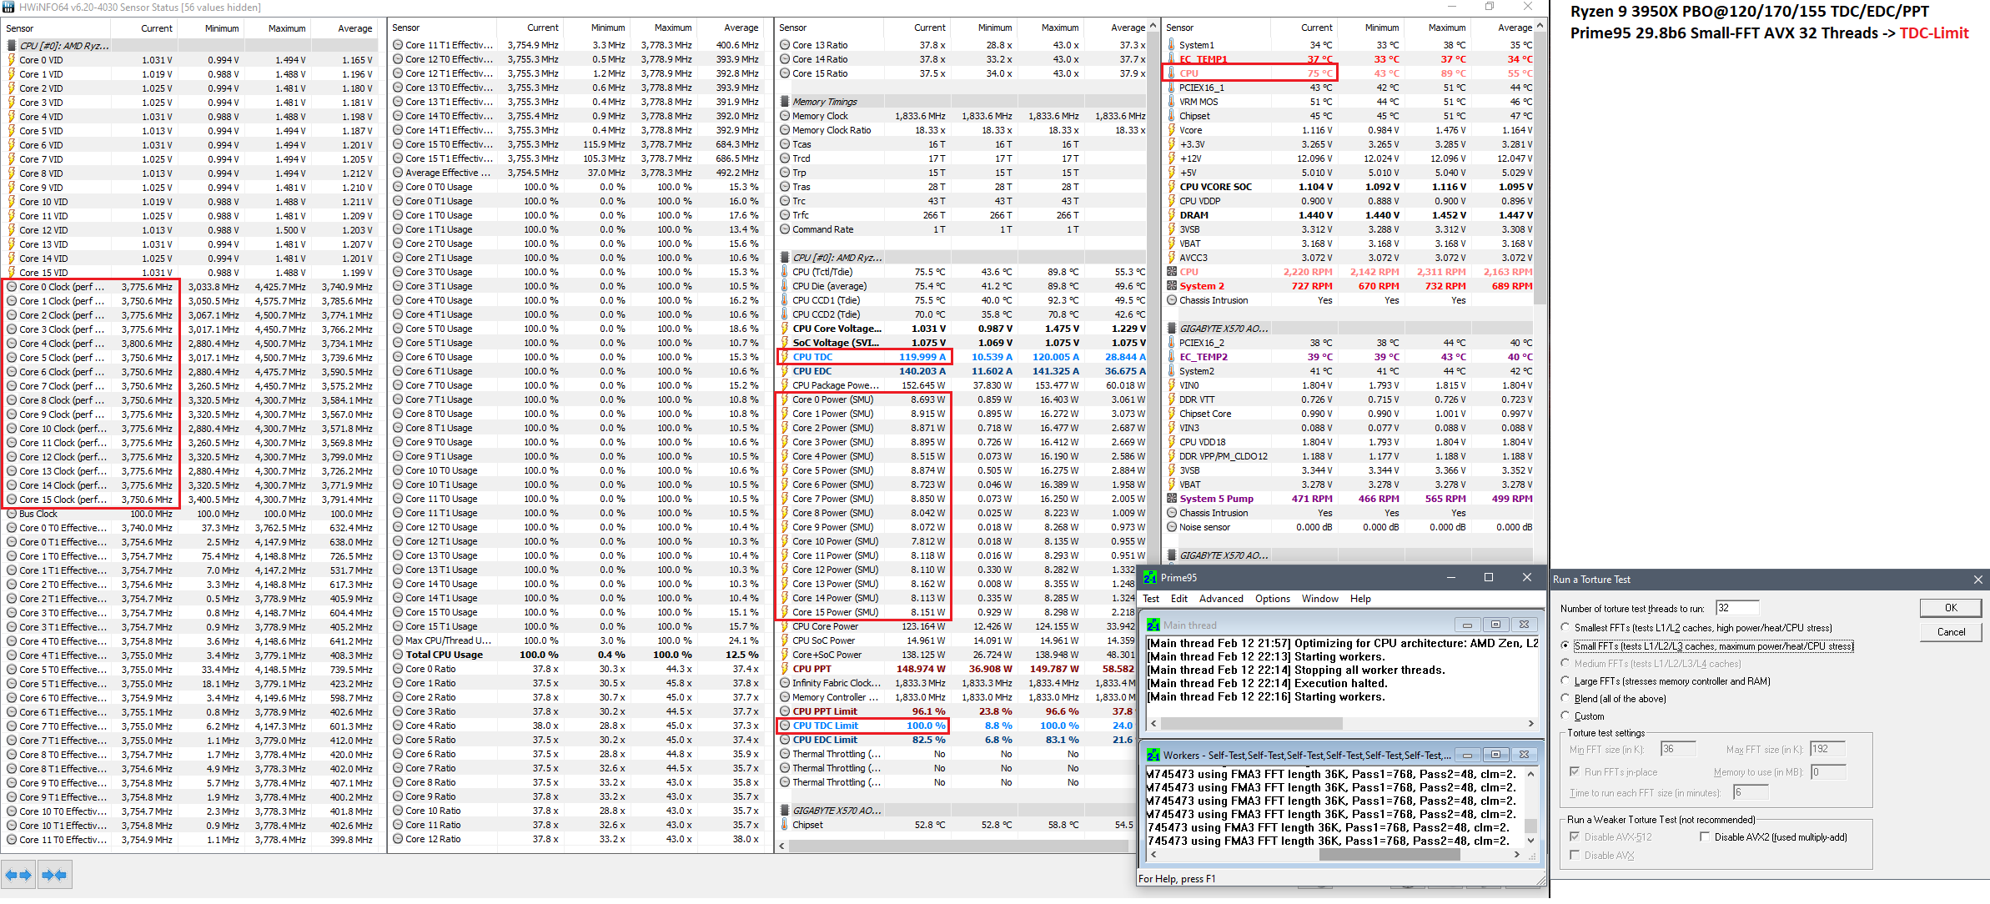Select the CPU EDC Limit row
This screenshot has height=904, width=1990.
click(x=956, y=740)
